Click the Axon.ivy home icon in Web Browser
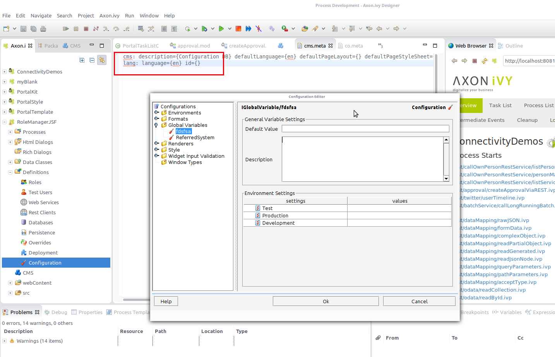The height and width of the screenshot is (357, 555). click(x=494, y=61)
